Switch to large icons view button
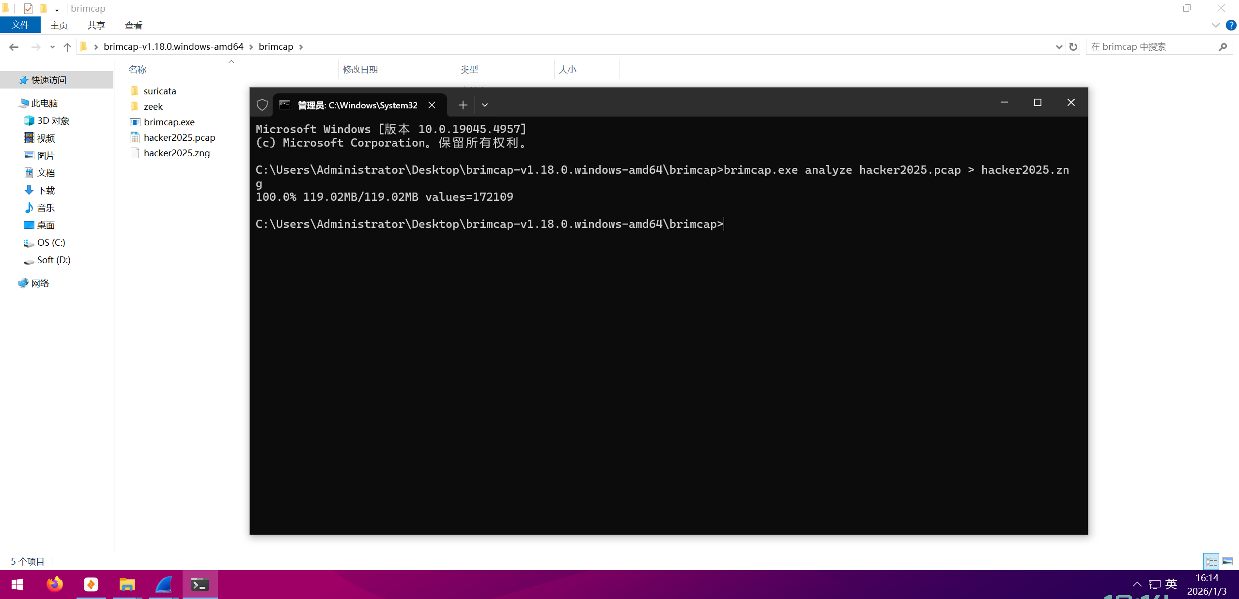The width and height of the screenshot is (1239, 599). tap(1227, 561)
